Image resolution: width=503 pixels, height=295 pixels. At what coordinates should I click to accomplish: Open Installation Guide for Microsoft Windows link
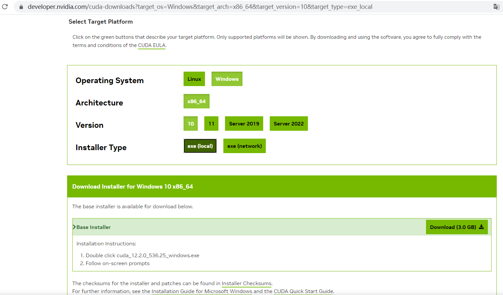(x=202, y=291)
